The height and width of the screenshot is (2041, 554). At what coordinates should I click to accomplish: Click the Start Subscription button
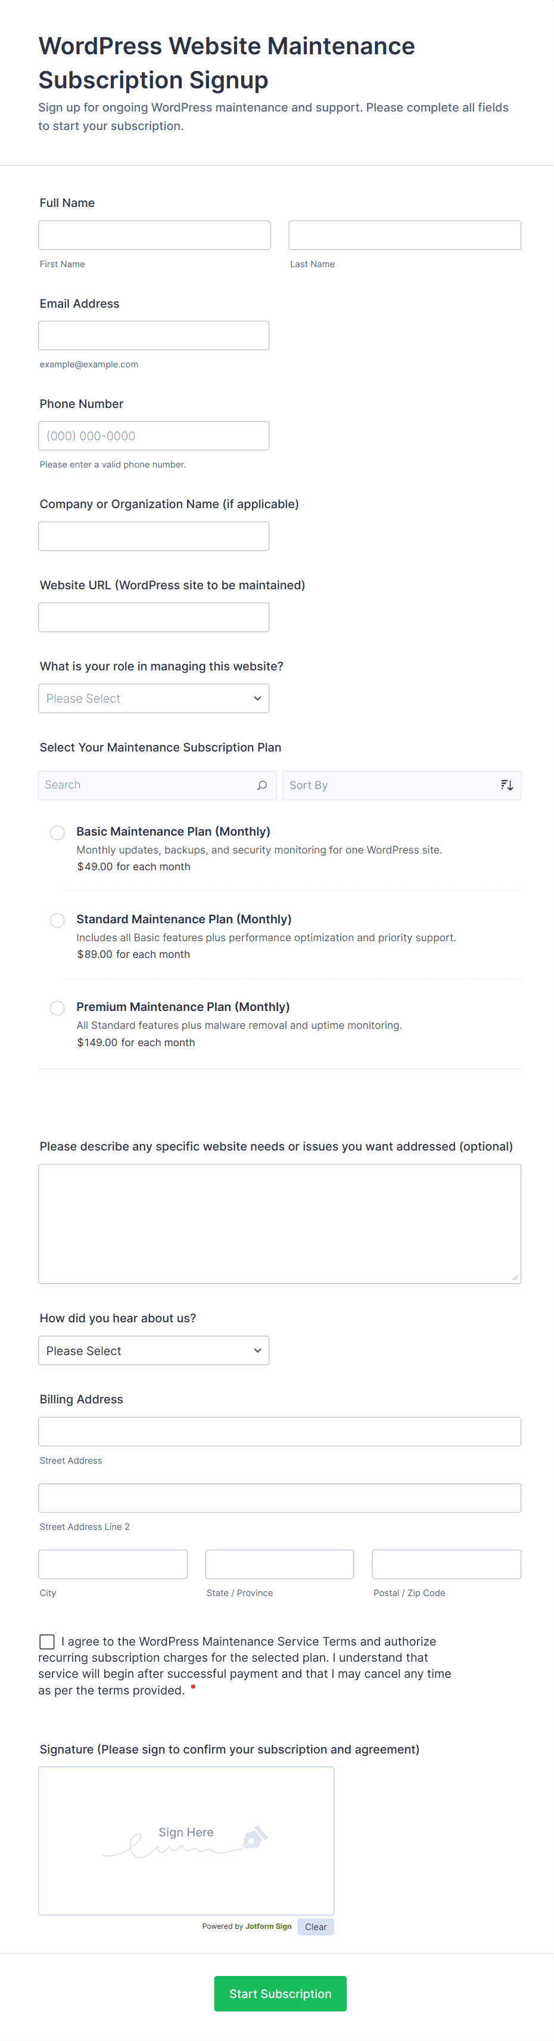coord(280,1993)
